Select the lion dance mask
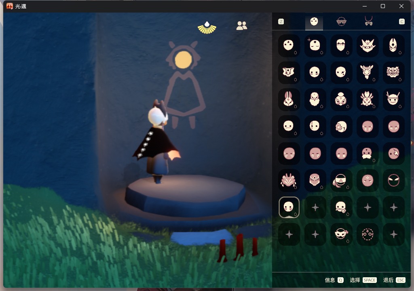The image size is (414, 291). [393, 72]
